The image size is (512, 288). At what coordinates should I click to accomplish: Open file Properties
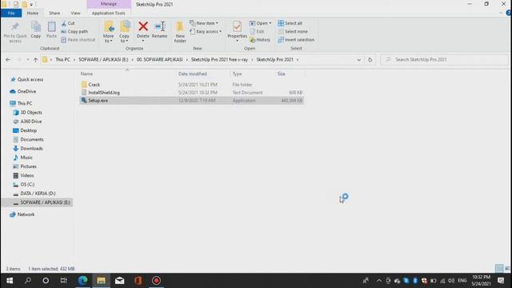point(237,31)
